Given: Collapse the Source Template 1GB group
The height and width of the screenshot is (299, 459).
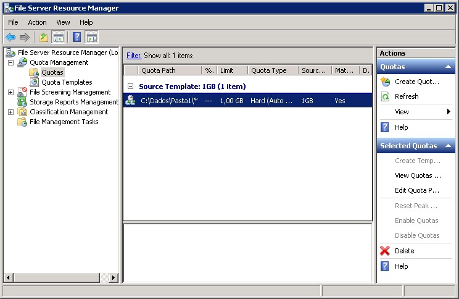Looking at the screenshot, I should pos(130,86).
